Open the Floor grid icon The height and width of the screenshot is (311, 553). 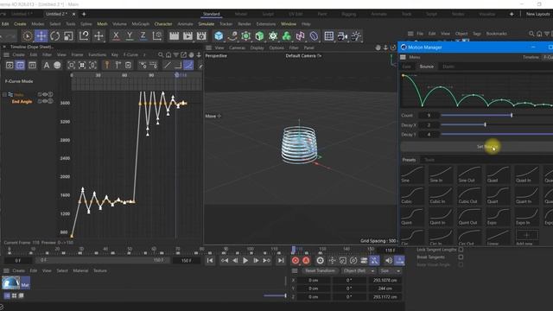(x=328, y=36)
